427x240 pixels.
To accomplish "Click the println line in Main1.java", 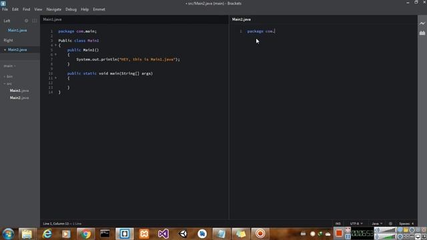I will [x=128, y=59].
